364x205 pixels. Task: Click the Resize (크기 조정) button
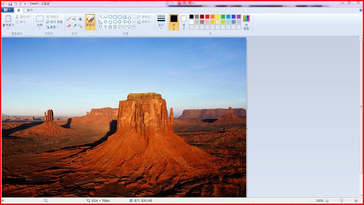[54, 22]
